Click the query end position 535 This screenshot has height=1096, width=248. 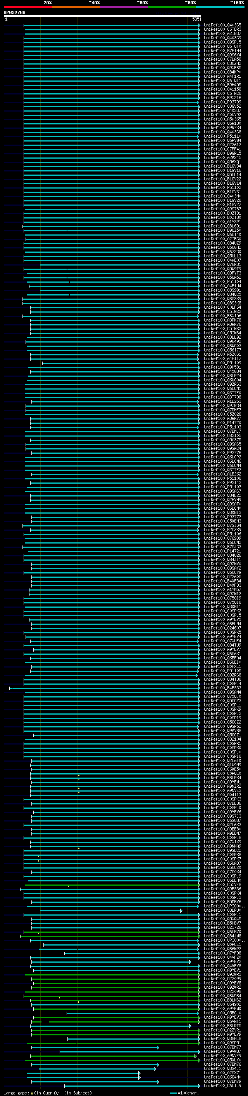(195, 19)
